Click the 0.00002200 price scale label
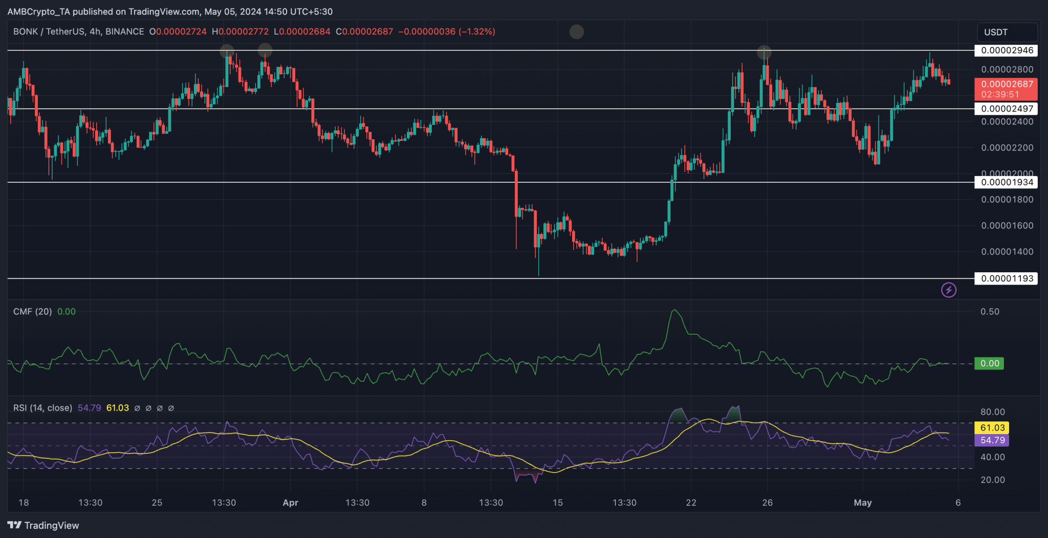Screen dimensions: 1048x538 click(x=1007, y=147)
